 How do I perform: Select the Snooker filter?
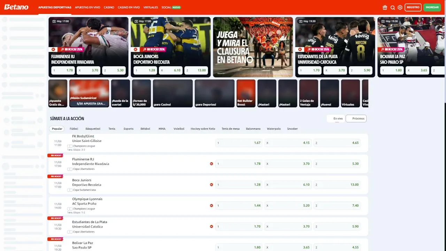tap(292, 129)
